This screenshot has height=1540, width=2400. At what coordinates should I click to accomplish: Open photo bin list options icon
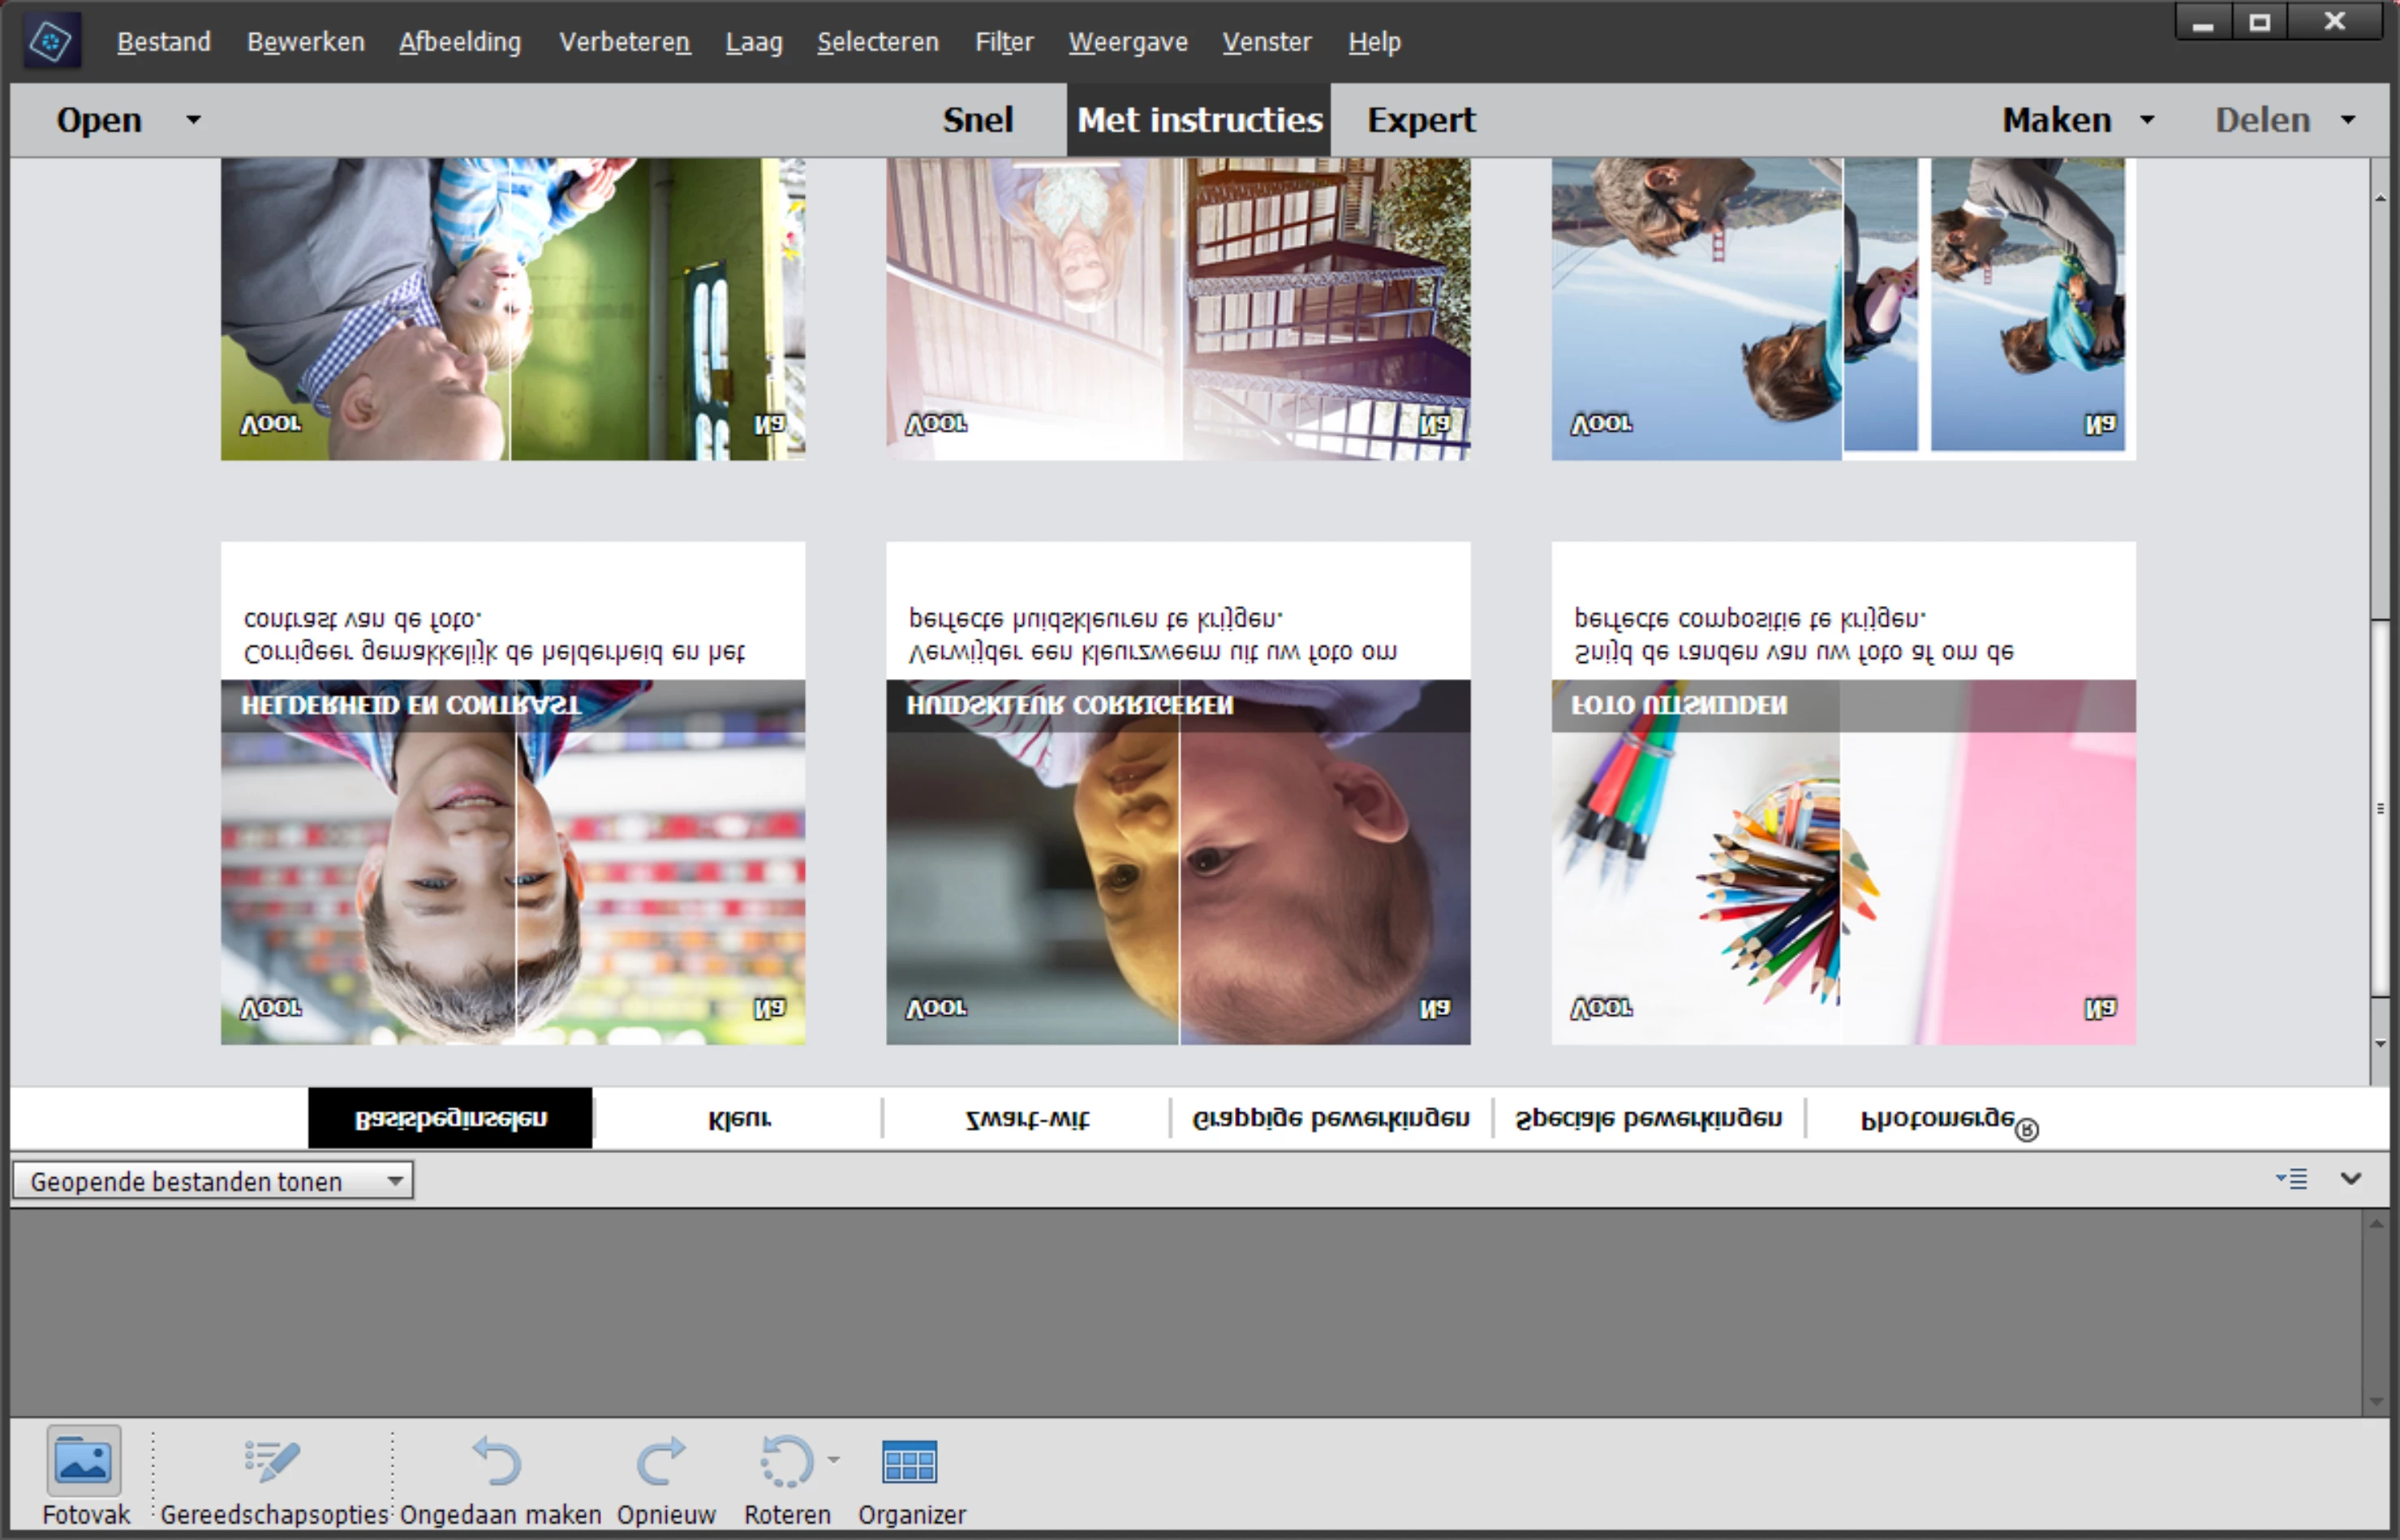2292,1179
